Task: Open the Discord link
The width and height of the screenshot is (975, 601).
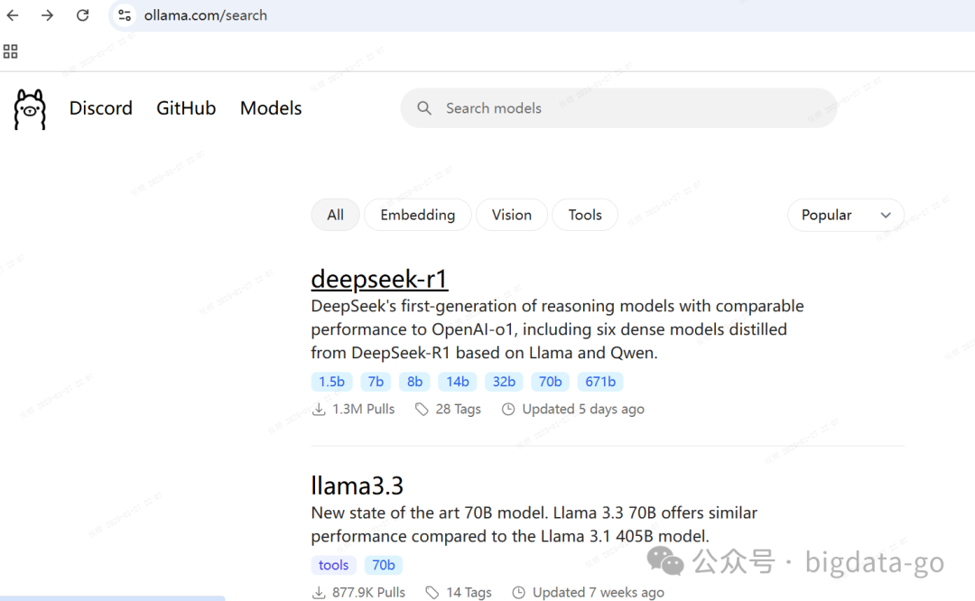Action: pyautogui.click(x=101, y=108)
